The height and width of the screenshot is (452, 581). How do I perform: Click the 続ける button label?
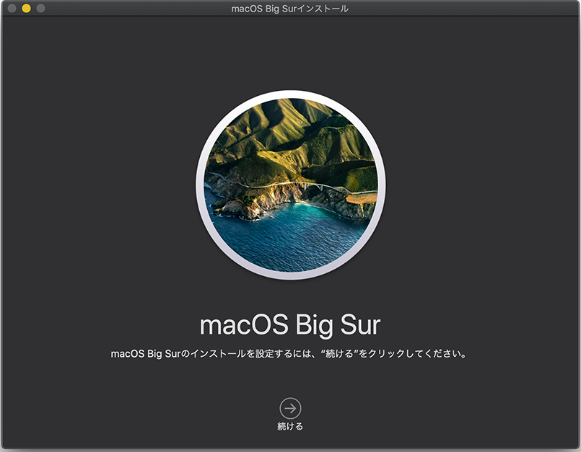click(290, 425)
